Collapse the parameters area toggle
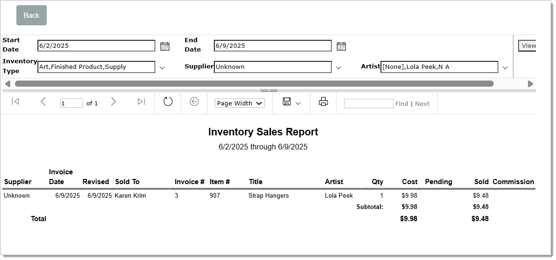 (x=269, y=90)
